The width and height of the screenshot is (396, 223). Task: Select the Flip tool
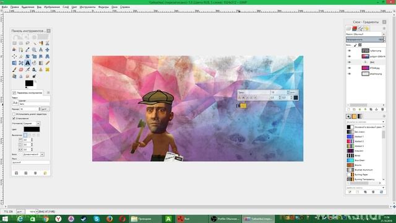(x=14, y=63)
